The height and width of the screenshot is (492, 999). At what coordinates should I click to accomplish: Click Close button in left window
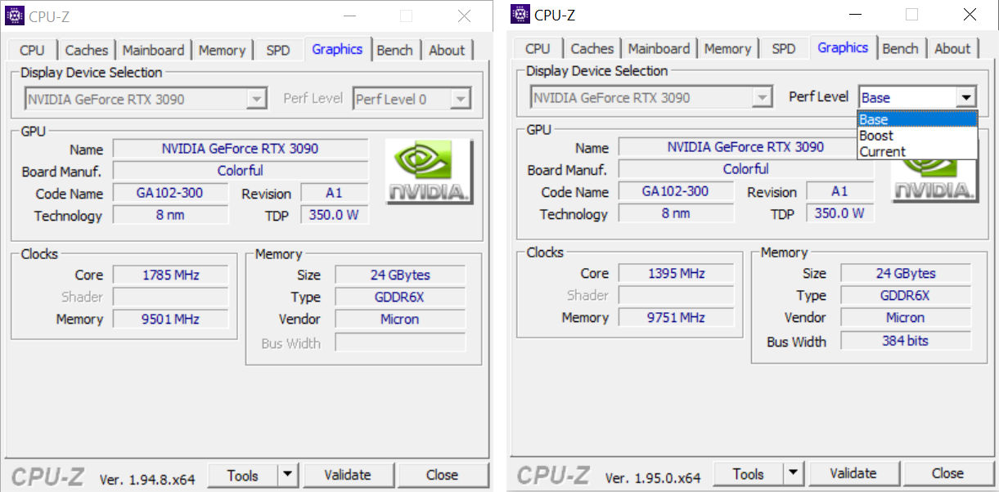442,475
